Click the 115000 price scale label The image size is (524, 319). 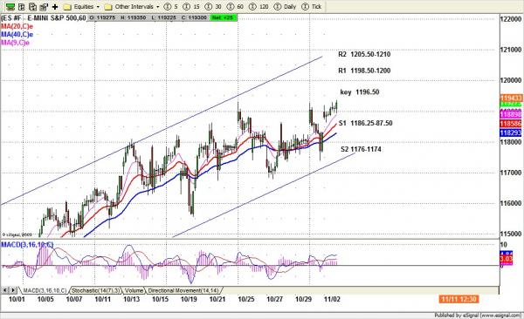tap(511, 234)
